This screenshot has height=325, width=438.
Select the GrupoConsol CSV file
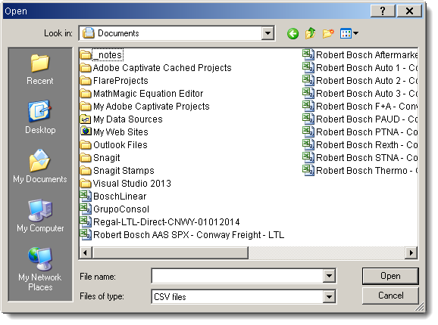[x=114, y=209]
